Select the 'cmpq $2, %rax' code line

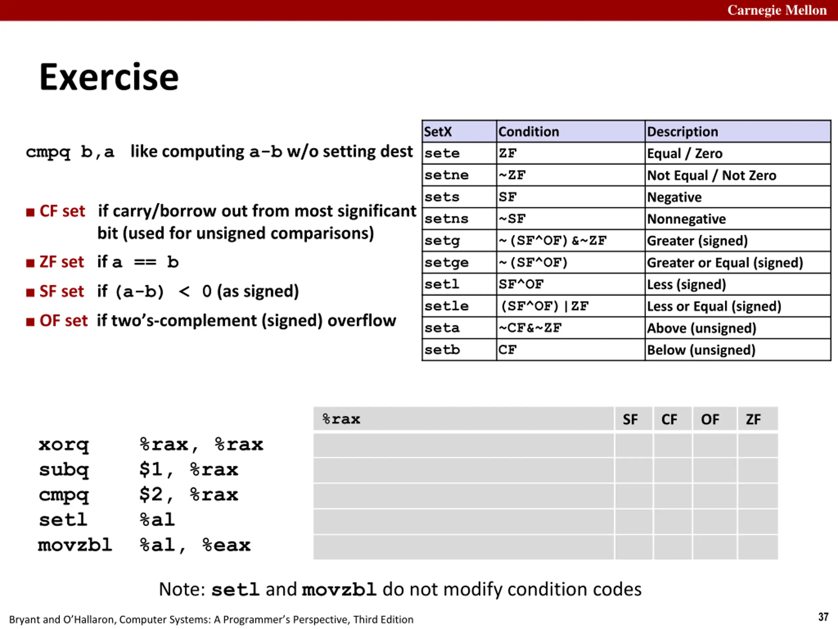click(138, 495)
